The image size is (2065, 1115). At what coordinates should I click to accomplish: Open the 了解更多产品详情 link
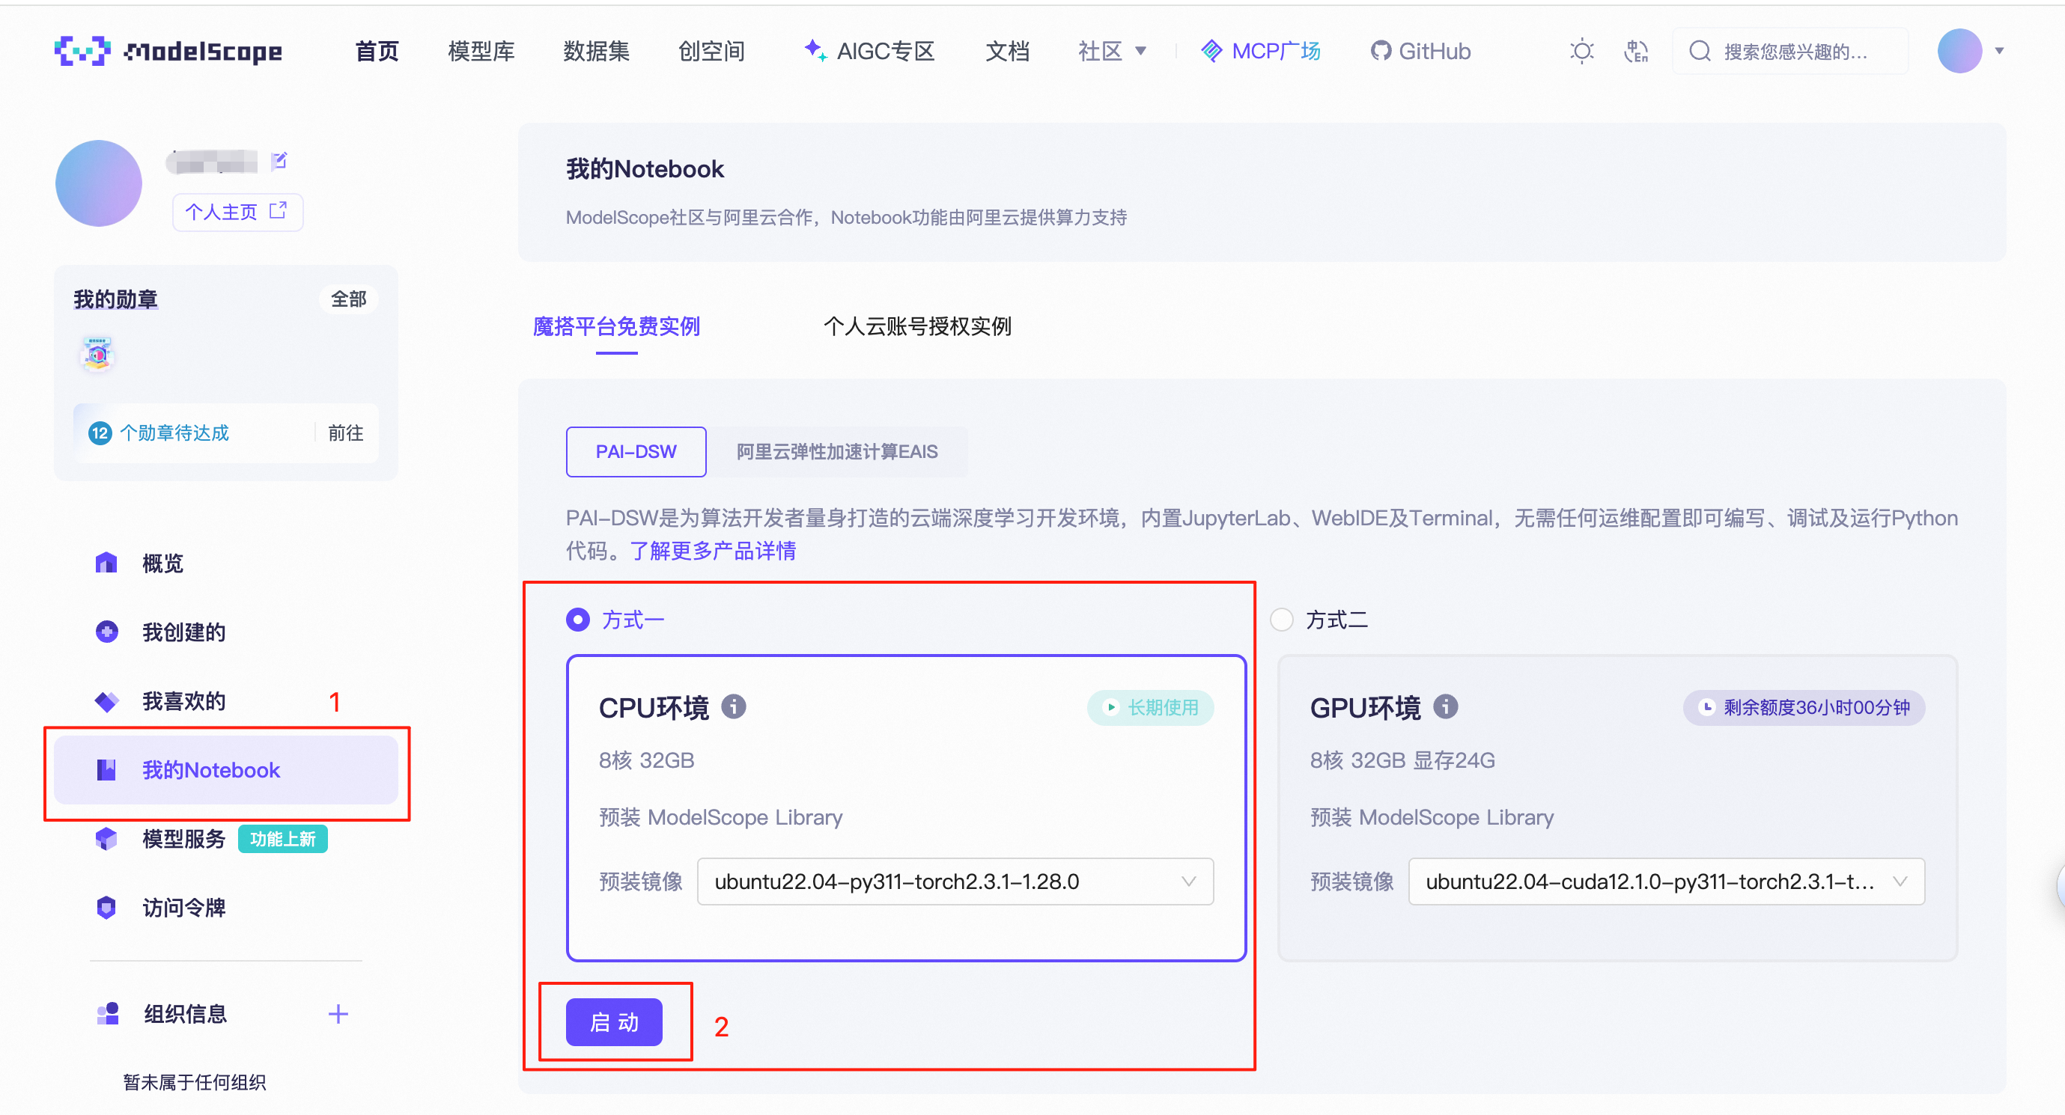[713, 551]
